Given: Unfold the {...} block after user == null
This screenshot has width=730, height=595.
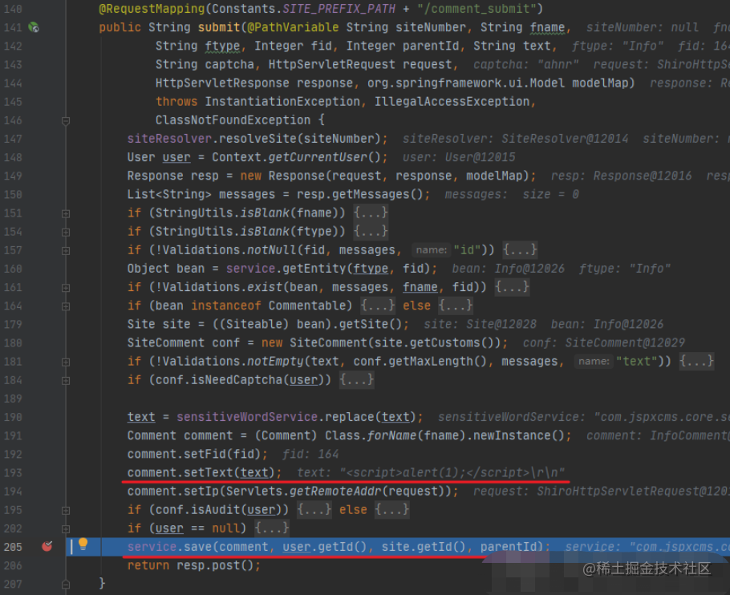Looking at the screenshot, I should pyautogui.click(x=272, y=528).
